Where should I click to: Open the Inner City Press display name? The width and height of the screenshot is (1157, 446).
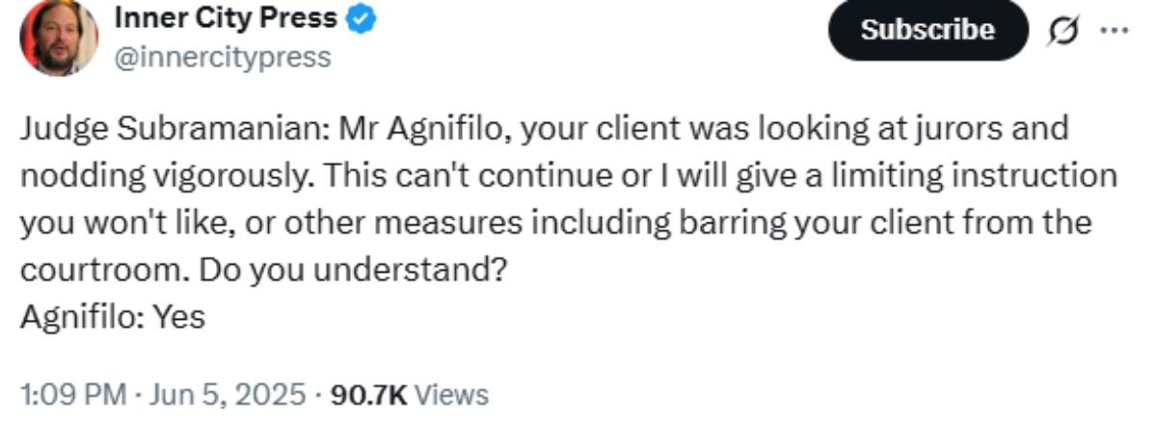point(227,18)
